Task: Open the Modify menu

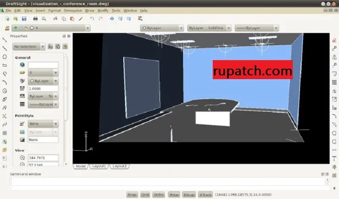Action: point(103,11)
